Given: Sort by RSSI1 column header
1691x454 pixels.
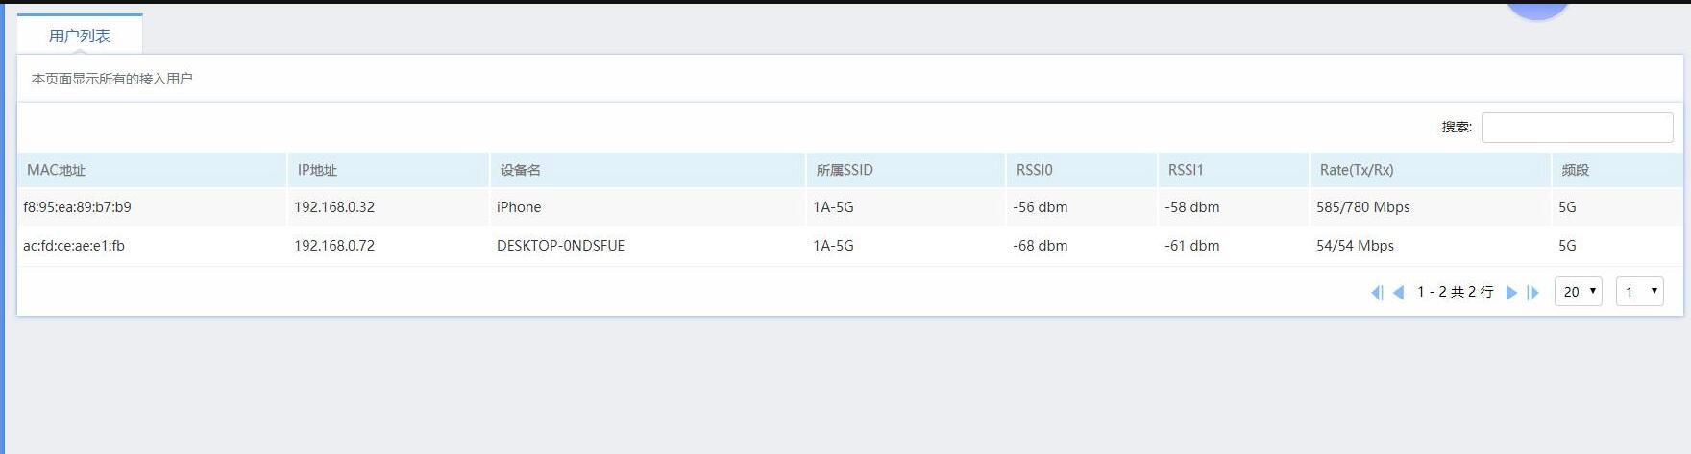Looking at the screenshot, I should pyautogui.click(x=1186, y=170).
